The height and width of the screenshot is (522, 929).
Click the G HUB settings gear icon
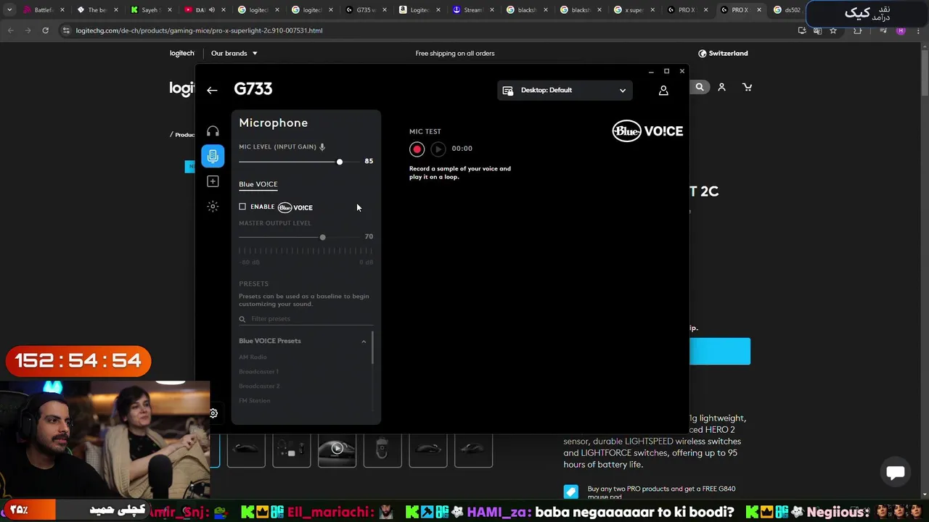pos(213,413)
